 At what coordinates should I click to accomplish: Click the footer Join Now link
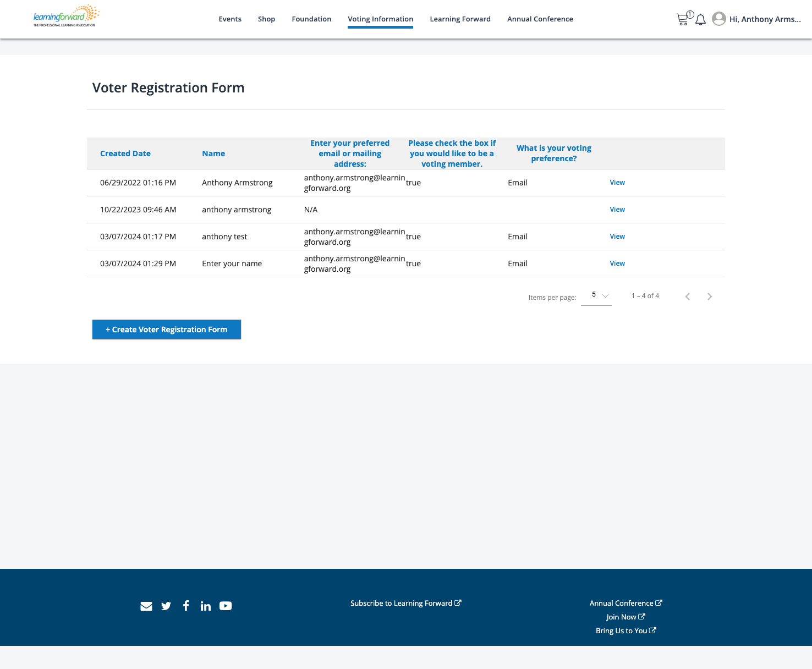[626, 617]
